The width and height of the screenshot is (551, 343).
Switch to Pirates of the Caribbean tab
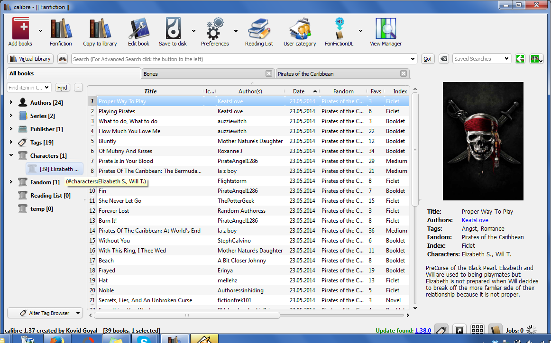(343, 73)
